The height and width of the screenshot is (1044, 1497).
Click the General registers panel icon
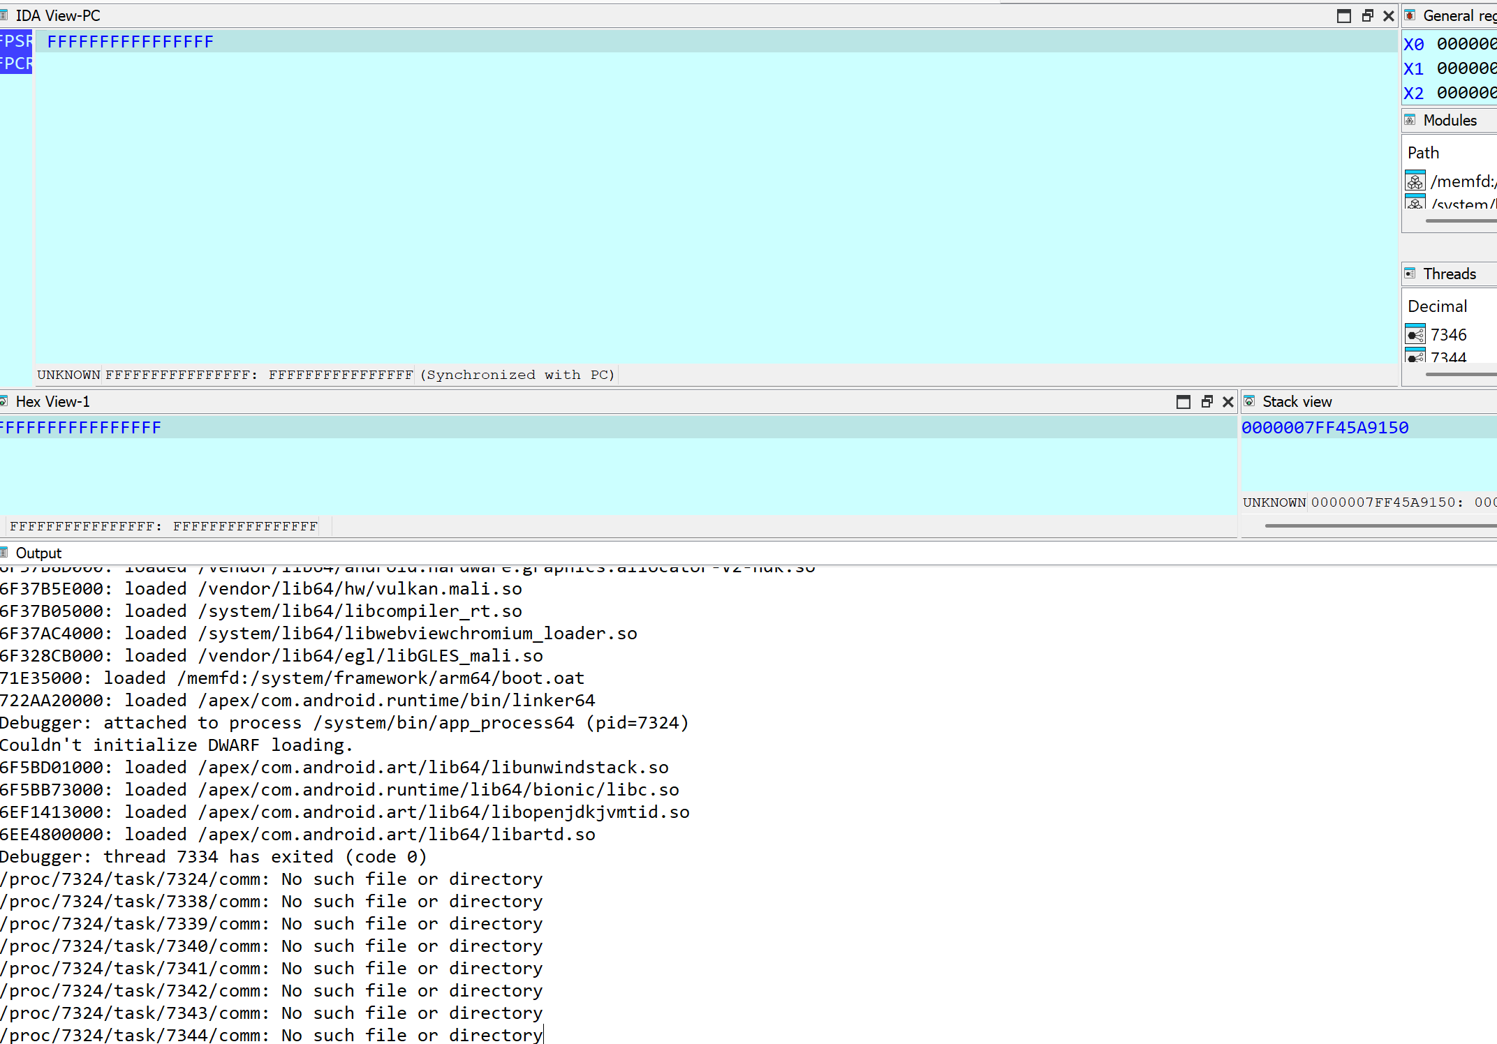coord(1410,15)
